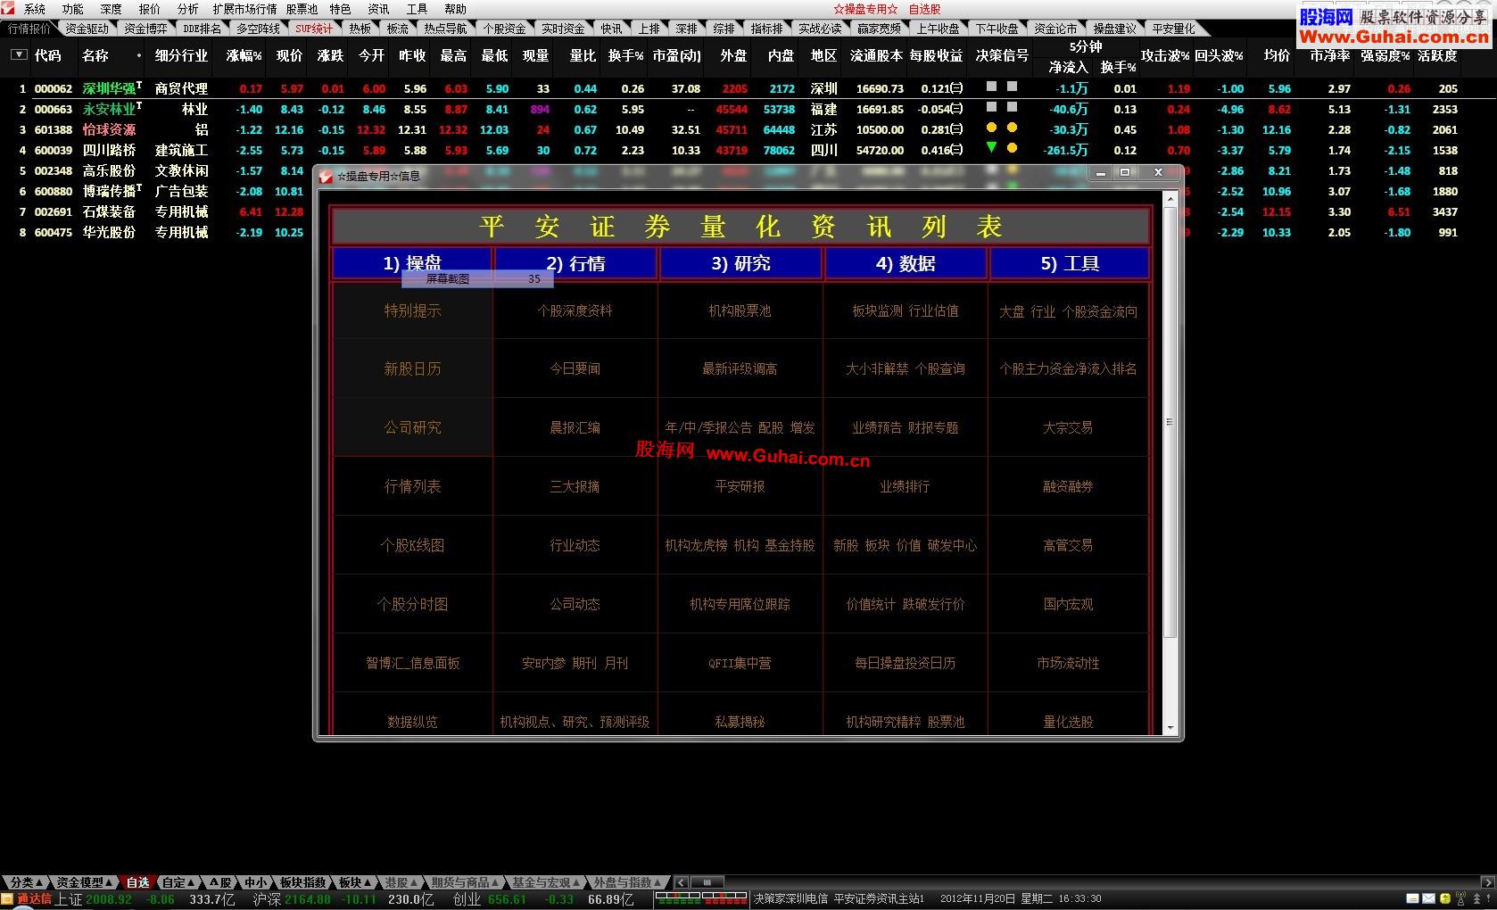Click the 平安证券资讯主站1 status text

click(879, 899)
